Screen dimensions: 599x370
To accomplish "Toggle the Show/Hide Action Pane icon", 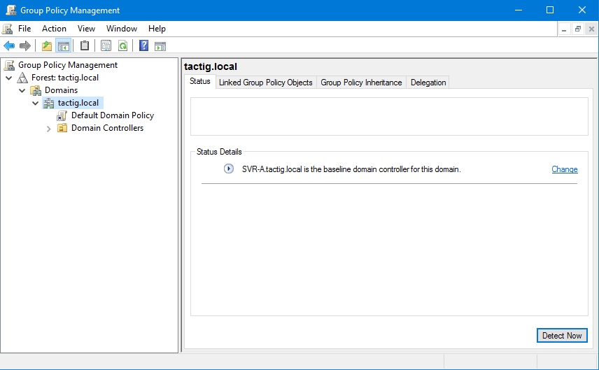I will 160,46.
